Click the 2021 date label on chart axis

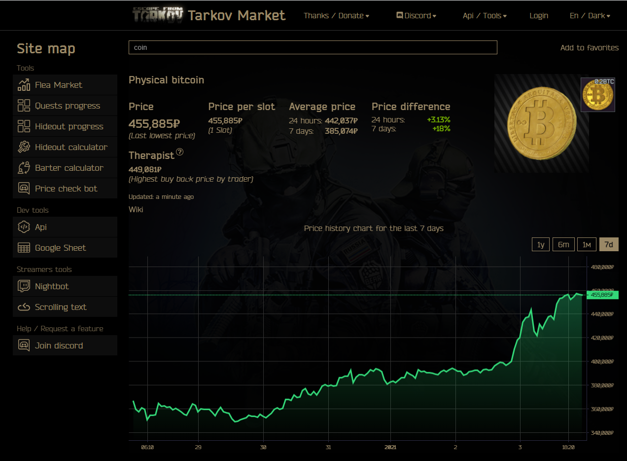390,447
